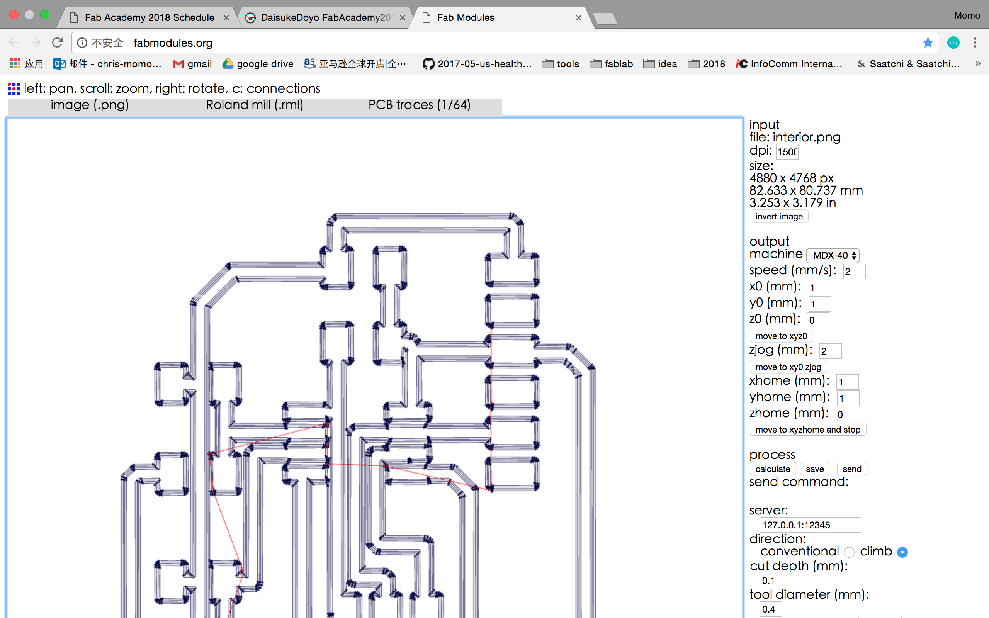Open the InfoComm International bookmark
This screenshot has height=618, width=989.
789,64
